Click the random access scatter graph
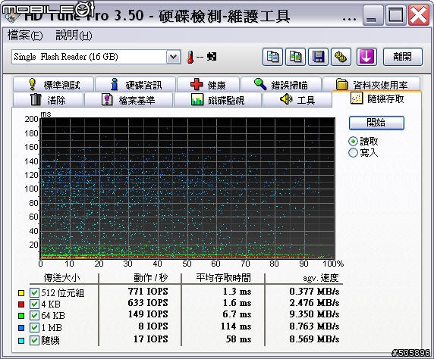Screen dimensions: 434x359 pos(187,188)
